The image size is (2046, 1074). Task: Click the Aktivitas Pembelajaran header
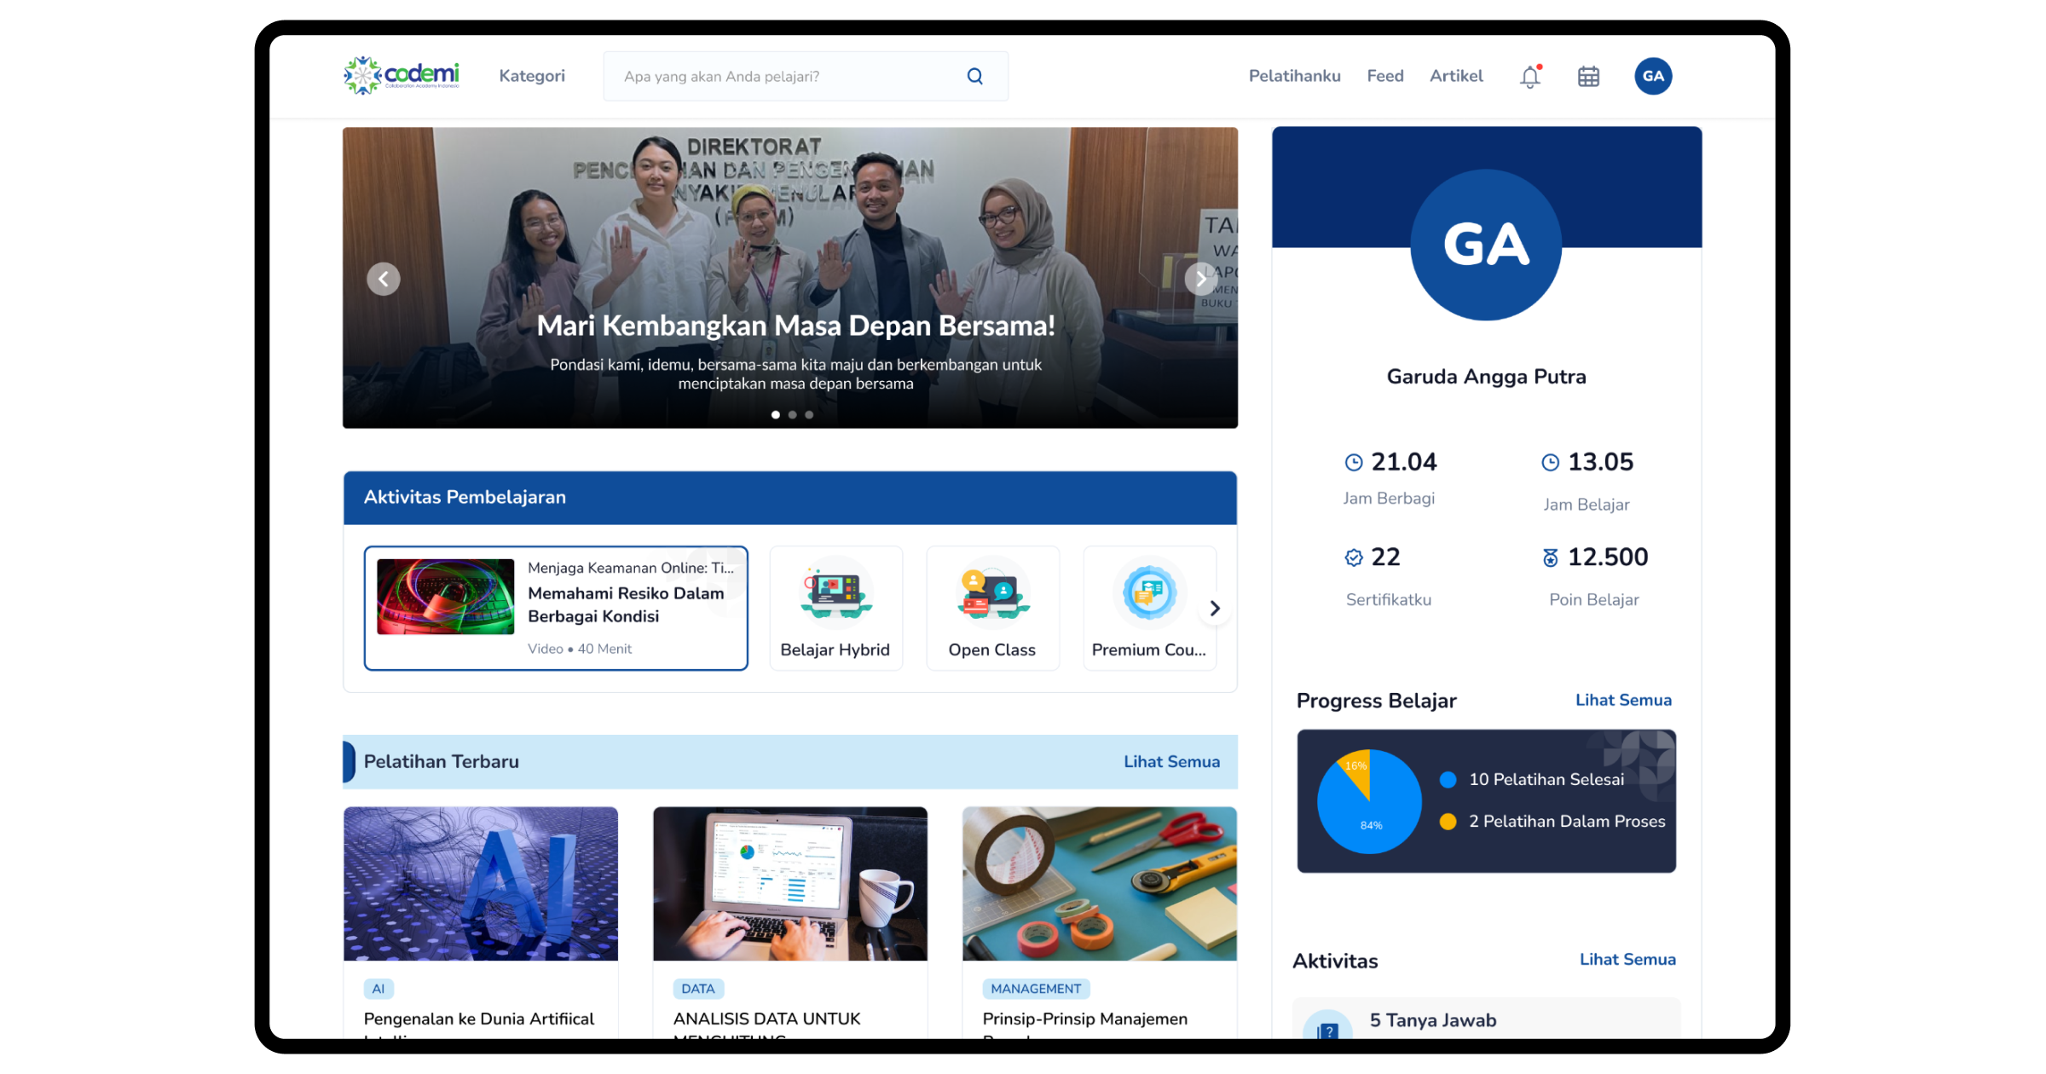[x=790, y=498]
